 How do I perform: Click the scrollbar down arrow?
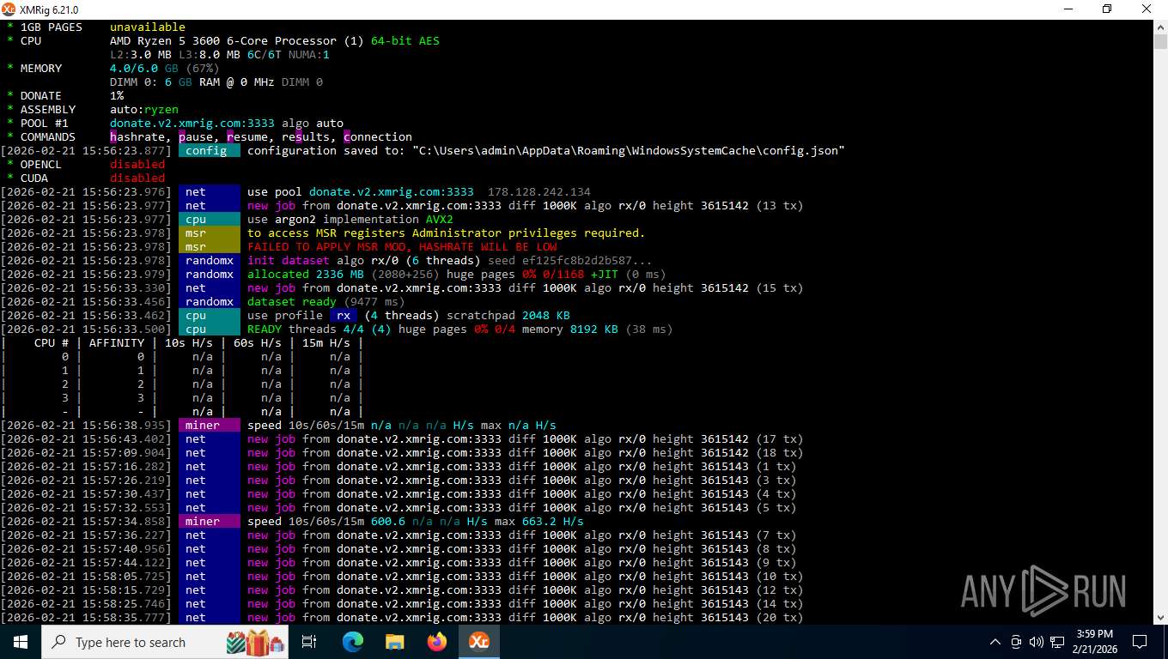pyautogui.click(x=1160, y=617)
